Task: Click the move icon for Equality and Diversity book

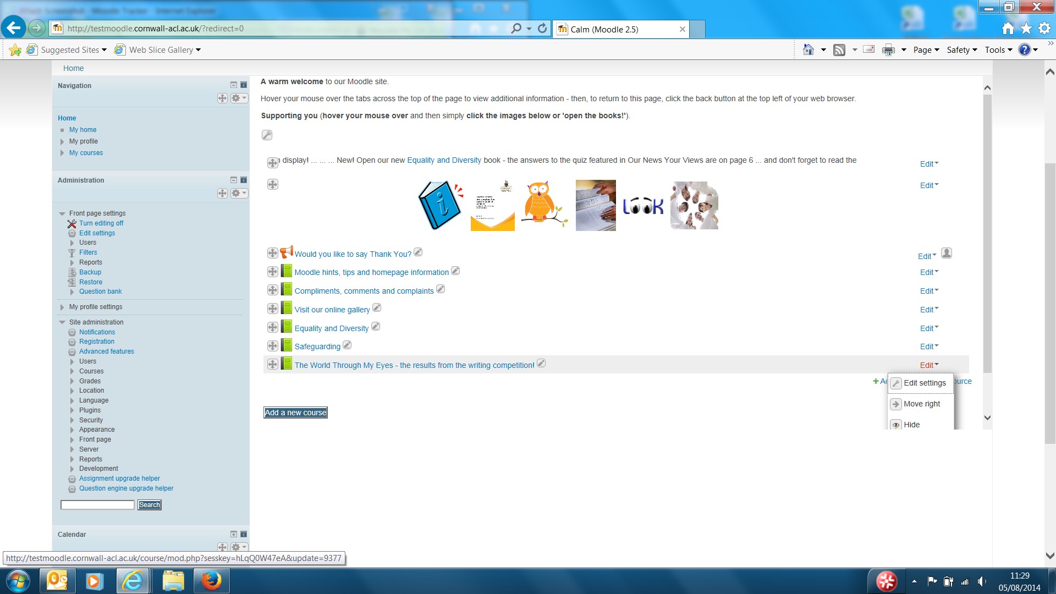Action: coord(272,327)
